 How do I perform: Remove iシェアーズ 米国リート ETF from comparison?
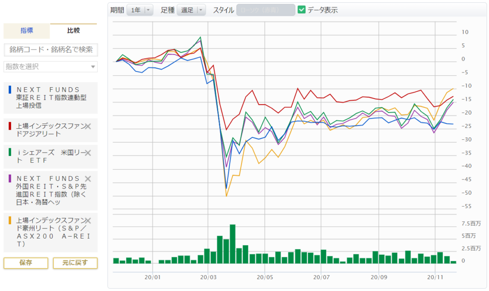click(88, 153)
